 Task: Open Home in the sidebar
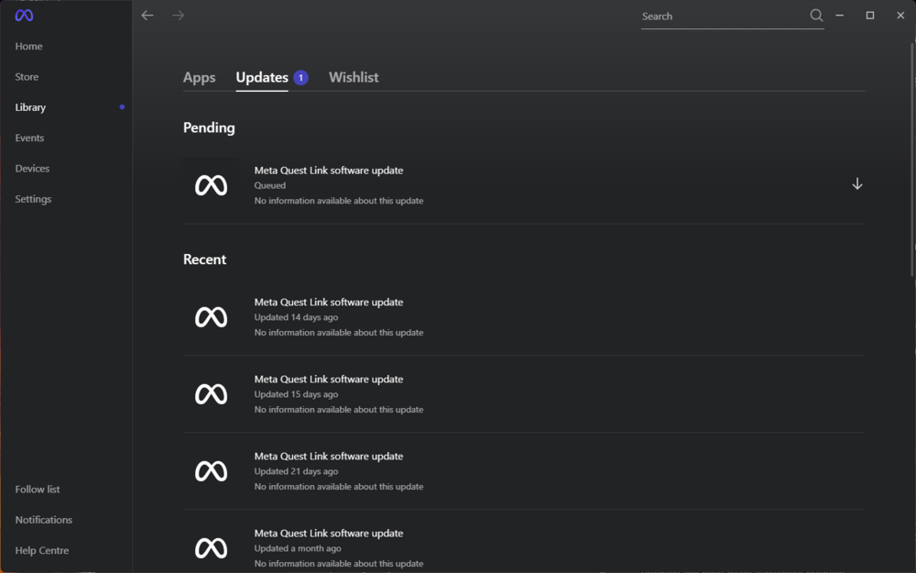(x=29, y=47)
